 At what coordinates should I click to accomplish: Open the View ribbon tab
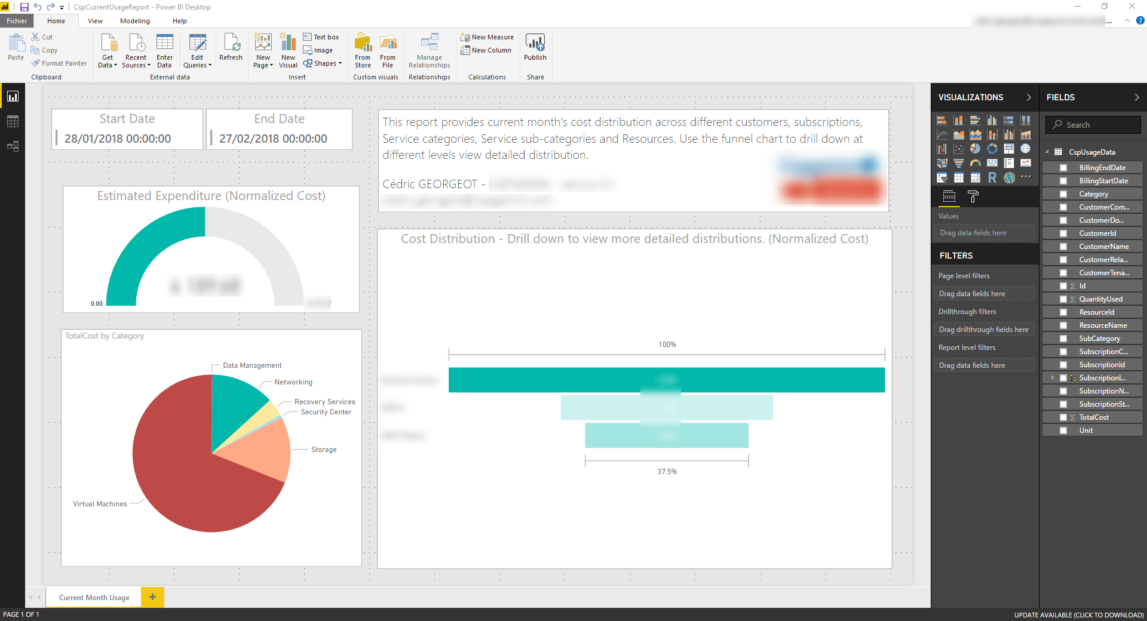(x=95, y=21)
